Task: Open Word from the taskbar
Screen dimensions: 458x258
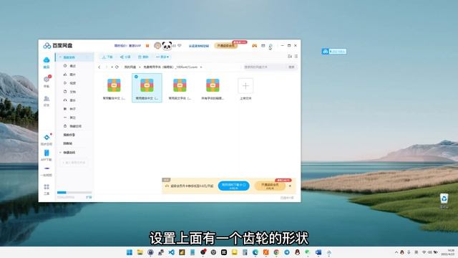Action: click(x=318, y=252)
